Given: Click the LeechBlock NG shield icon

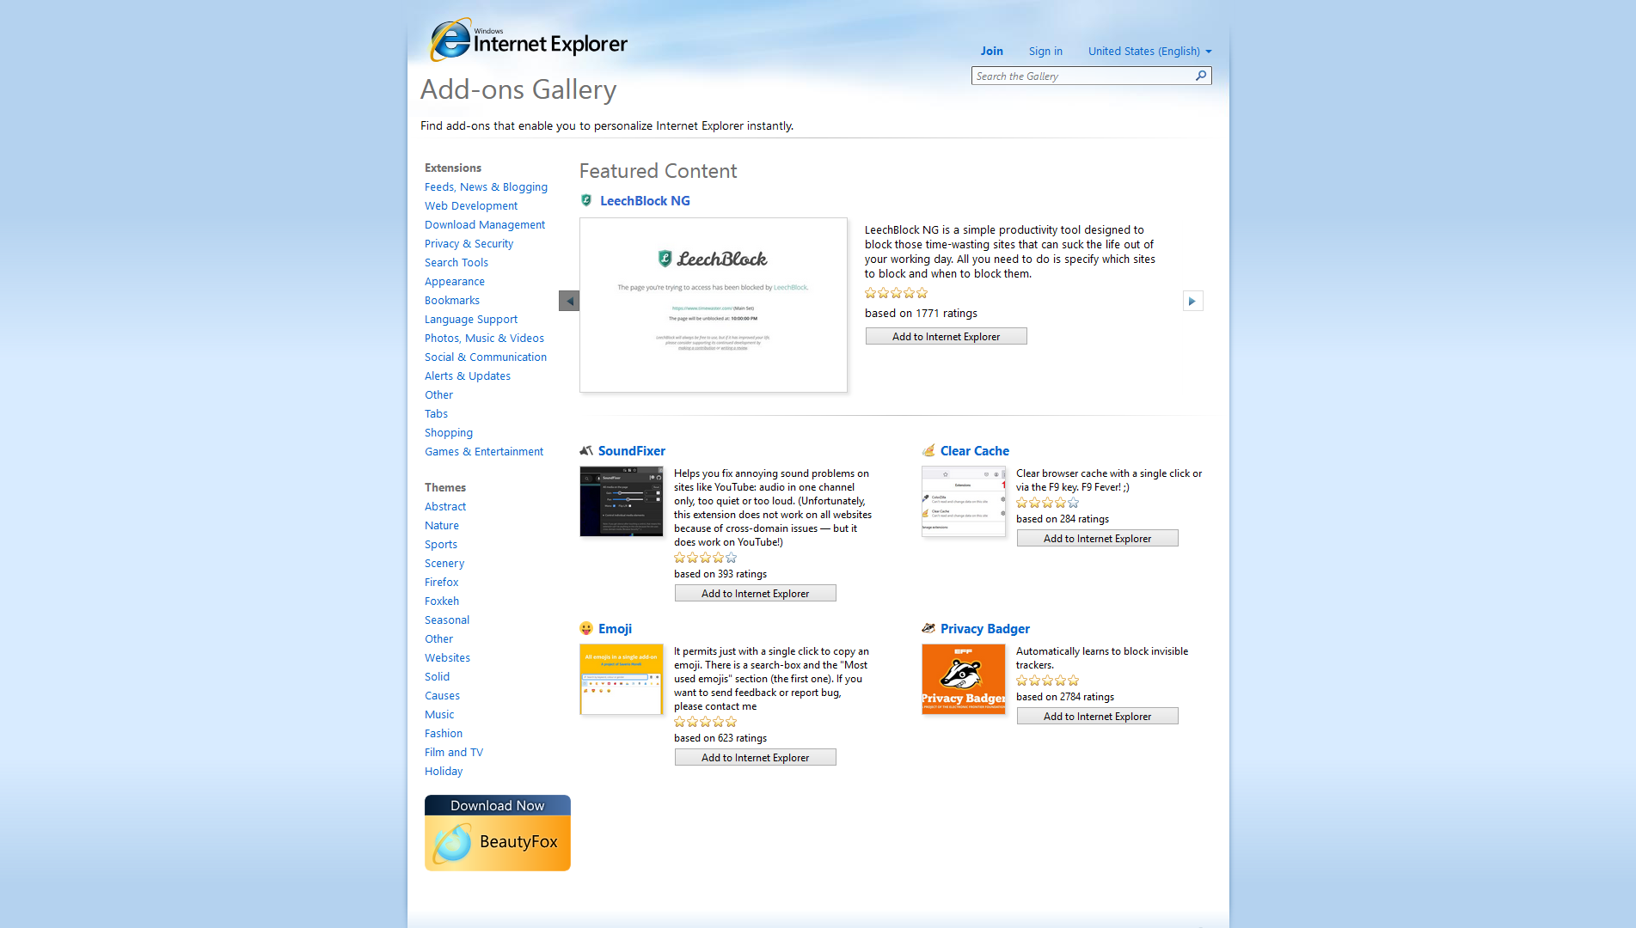Looking at the screenshot, I should [586, 200].
